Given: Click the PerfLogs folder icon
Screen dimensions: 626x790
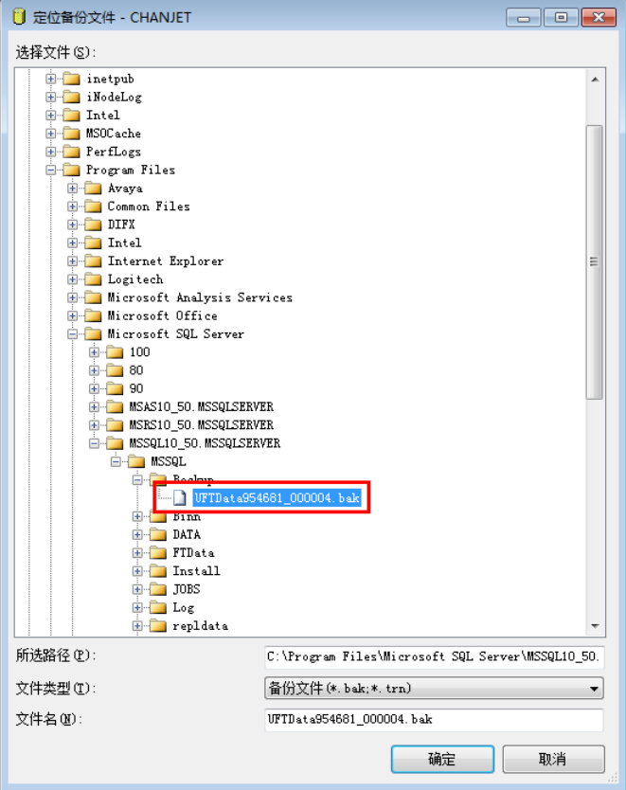Looking at the screenshot, I should [72, 152].
